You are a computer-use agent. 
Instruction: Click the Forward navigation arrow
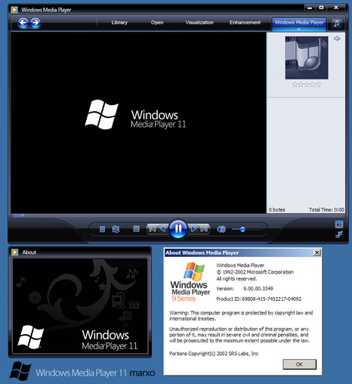tap(36, 23)
